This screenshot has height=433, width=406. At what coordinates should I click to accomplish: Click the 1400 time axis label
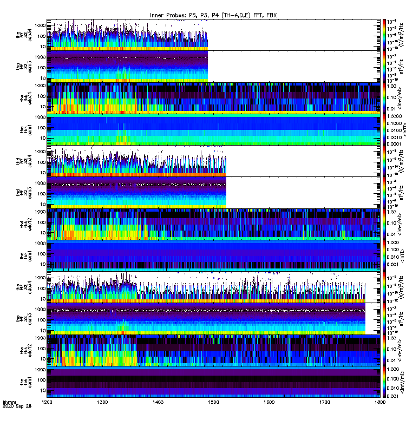pos(158,402)
